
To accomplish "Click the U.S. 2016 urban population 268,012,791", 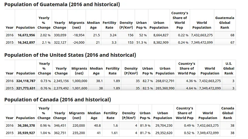I will 165,81.
